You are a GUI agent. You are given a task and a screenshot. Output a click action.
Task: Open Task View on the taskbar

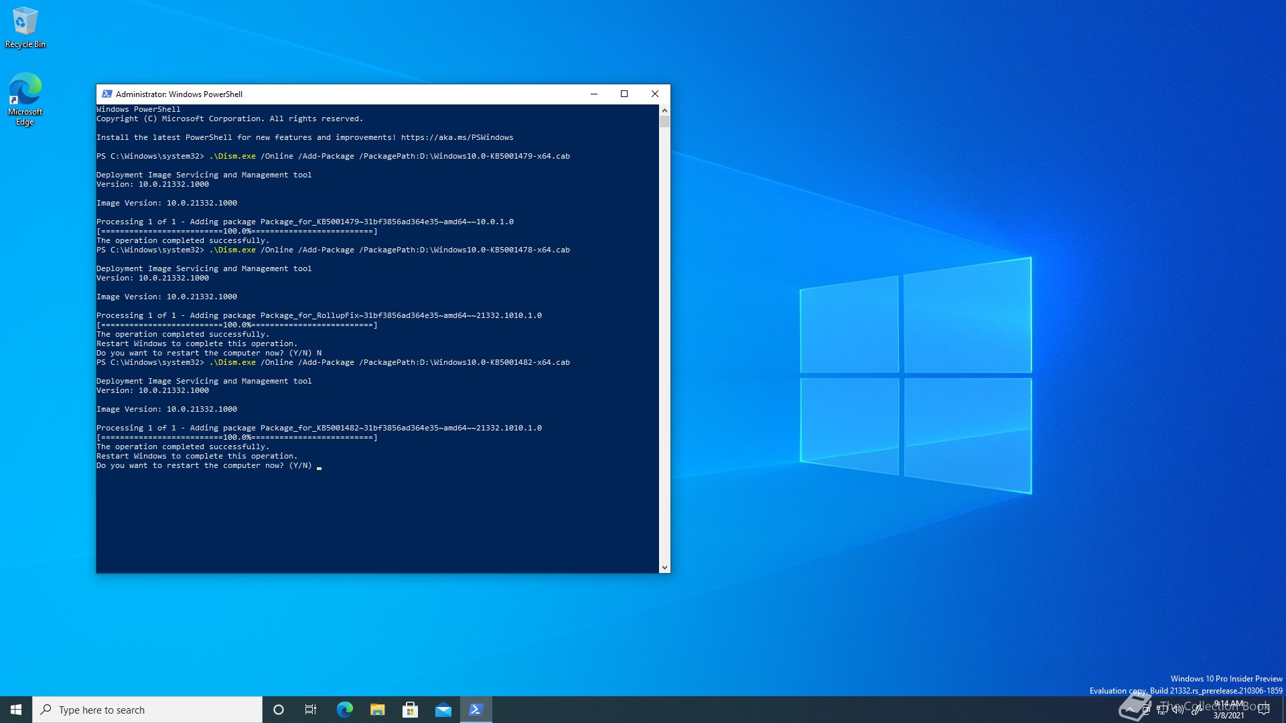(311, 710)
